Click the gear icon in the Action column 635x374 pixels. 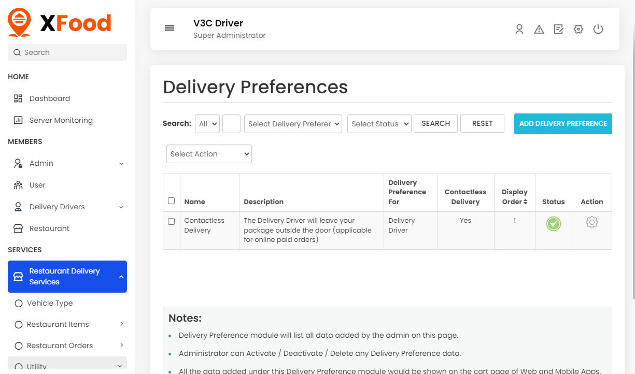click(591, 222)
